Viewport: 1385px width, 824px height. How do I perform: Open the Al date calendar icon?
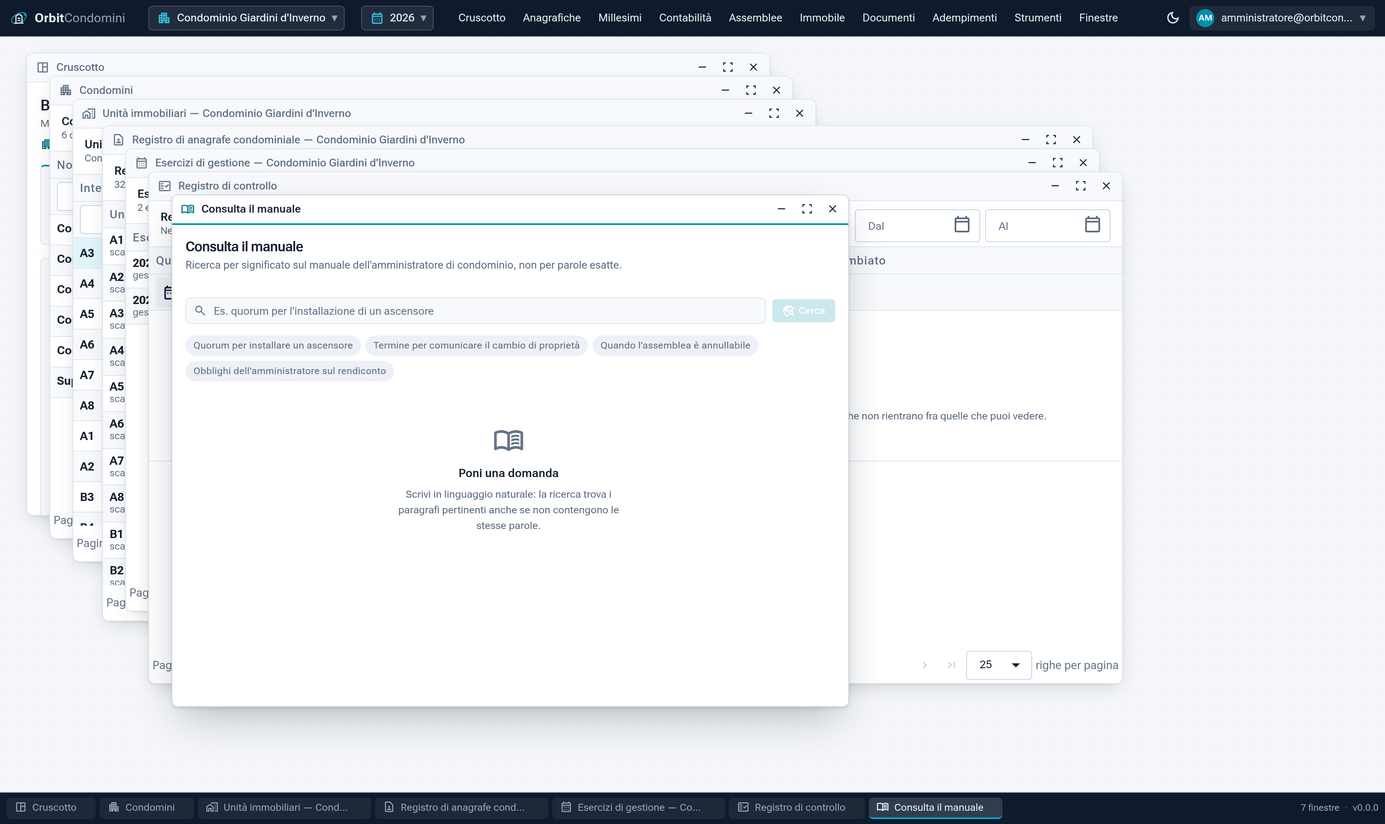pyautogui.click(x=1092, y=225)
